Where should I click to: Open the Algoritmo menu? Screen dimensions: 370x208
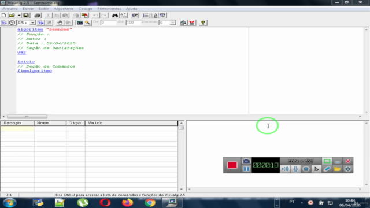coord(64,9)
